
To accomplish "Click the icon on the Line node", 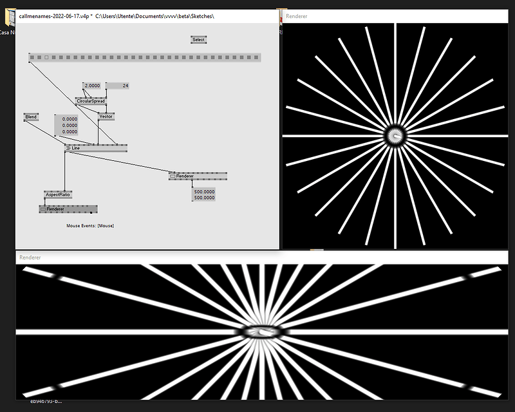I will [x=68, y=148].
